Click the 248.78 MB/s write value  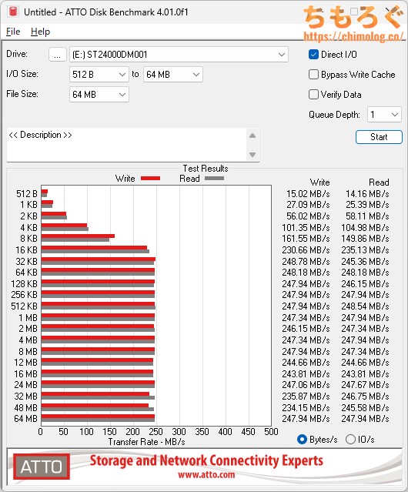tap(306, 261)
